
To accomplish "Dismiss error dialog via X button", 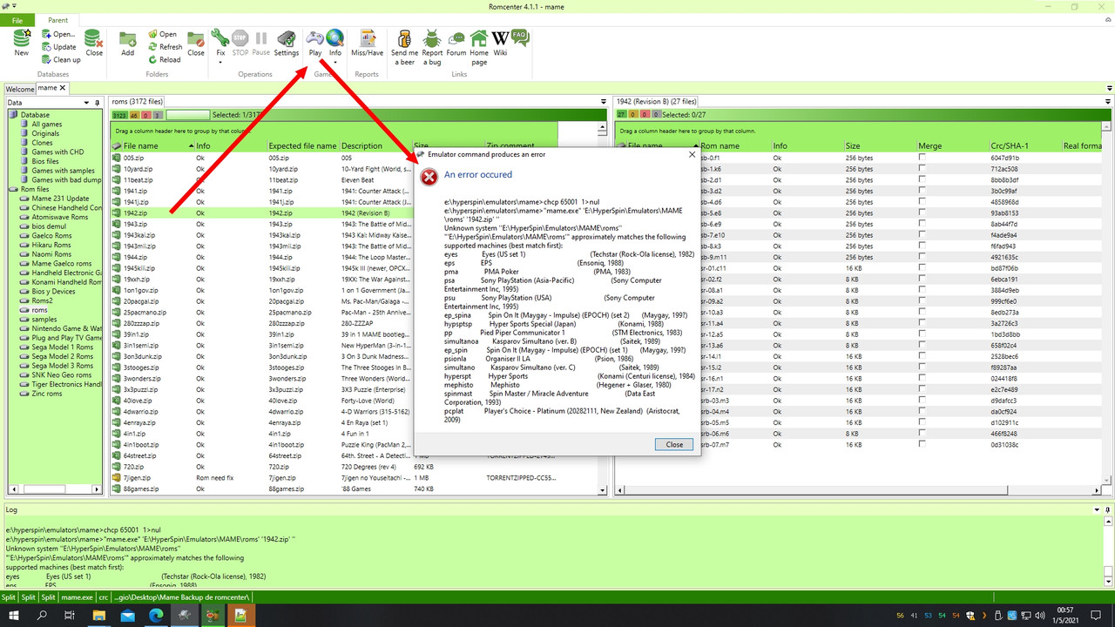I will point(693,154).
